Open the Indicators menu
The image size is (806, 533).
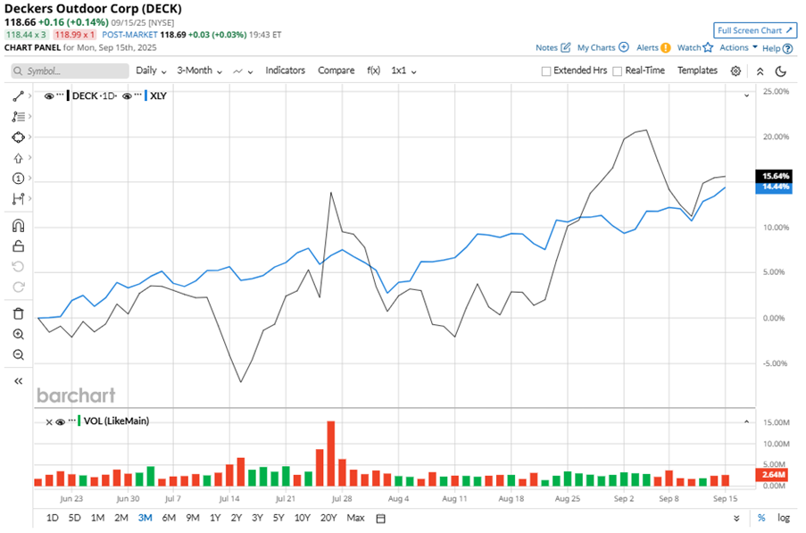[x=286, y=71]
